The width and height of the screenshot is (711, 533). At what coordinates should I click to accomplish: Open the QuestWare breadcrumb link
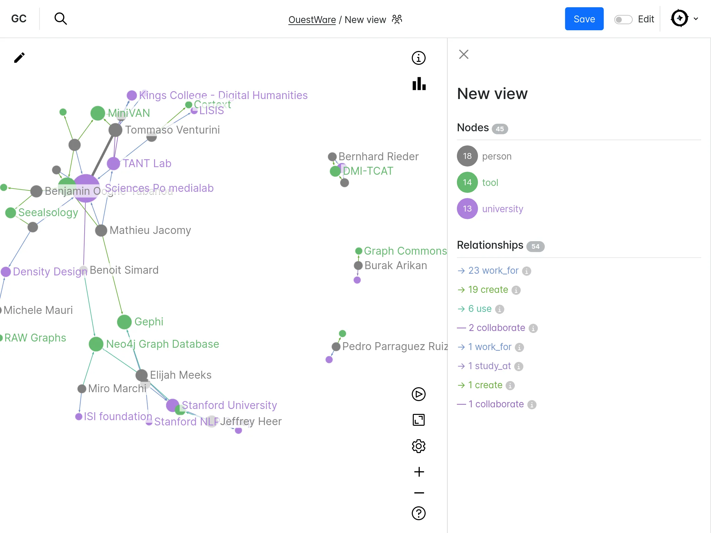pos(312,20)
